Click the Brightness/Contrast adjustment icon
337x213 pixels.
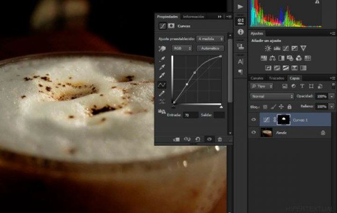(268, 48)
